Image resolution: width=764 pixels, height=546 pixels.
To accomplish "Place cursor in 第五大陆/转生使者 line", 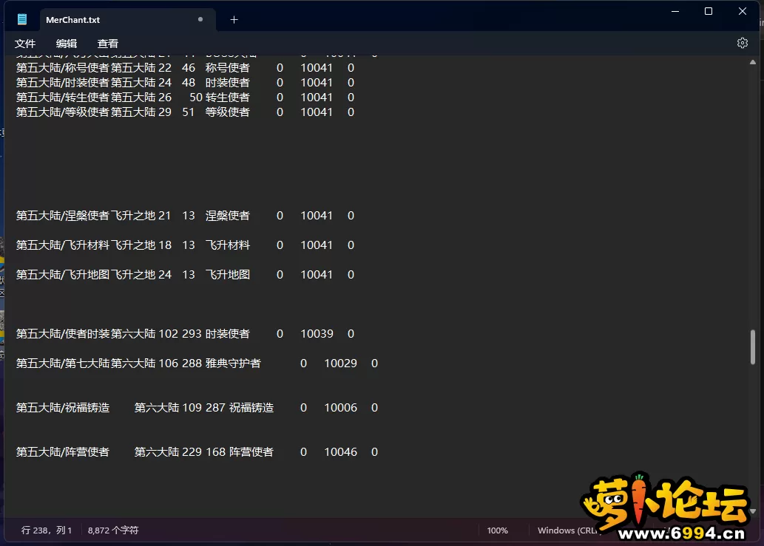I will [185, 98].
